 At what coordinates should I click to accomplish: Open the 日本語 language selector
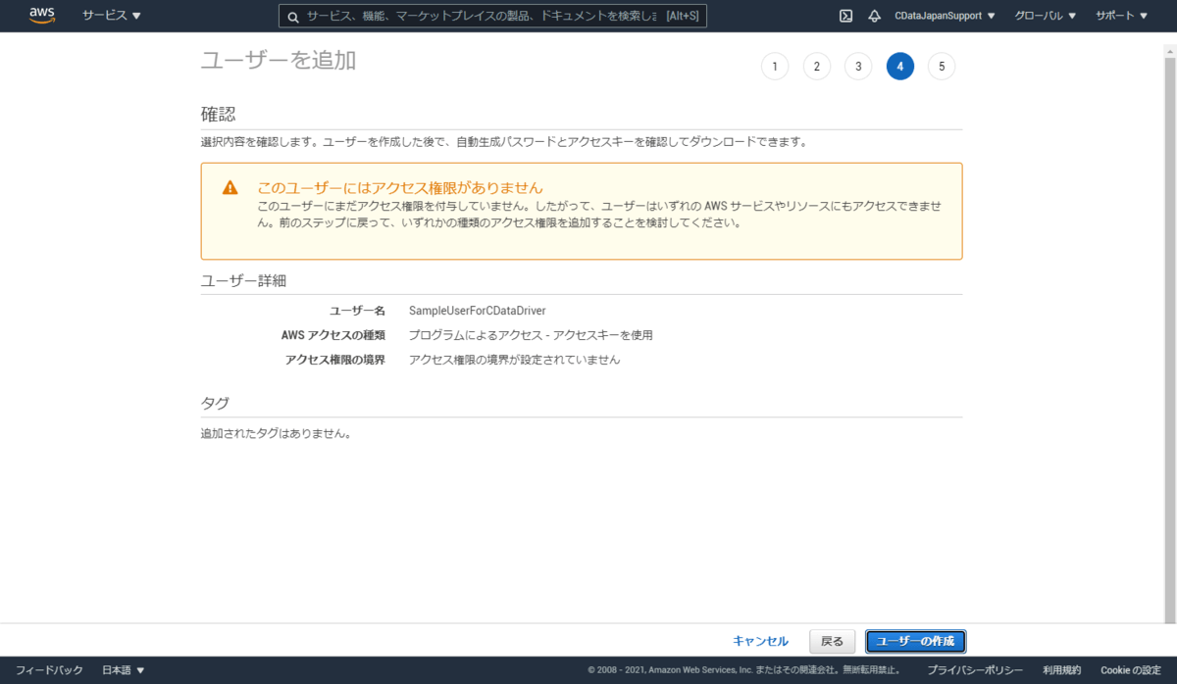(x=124, y=670)
